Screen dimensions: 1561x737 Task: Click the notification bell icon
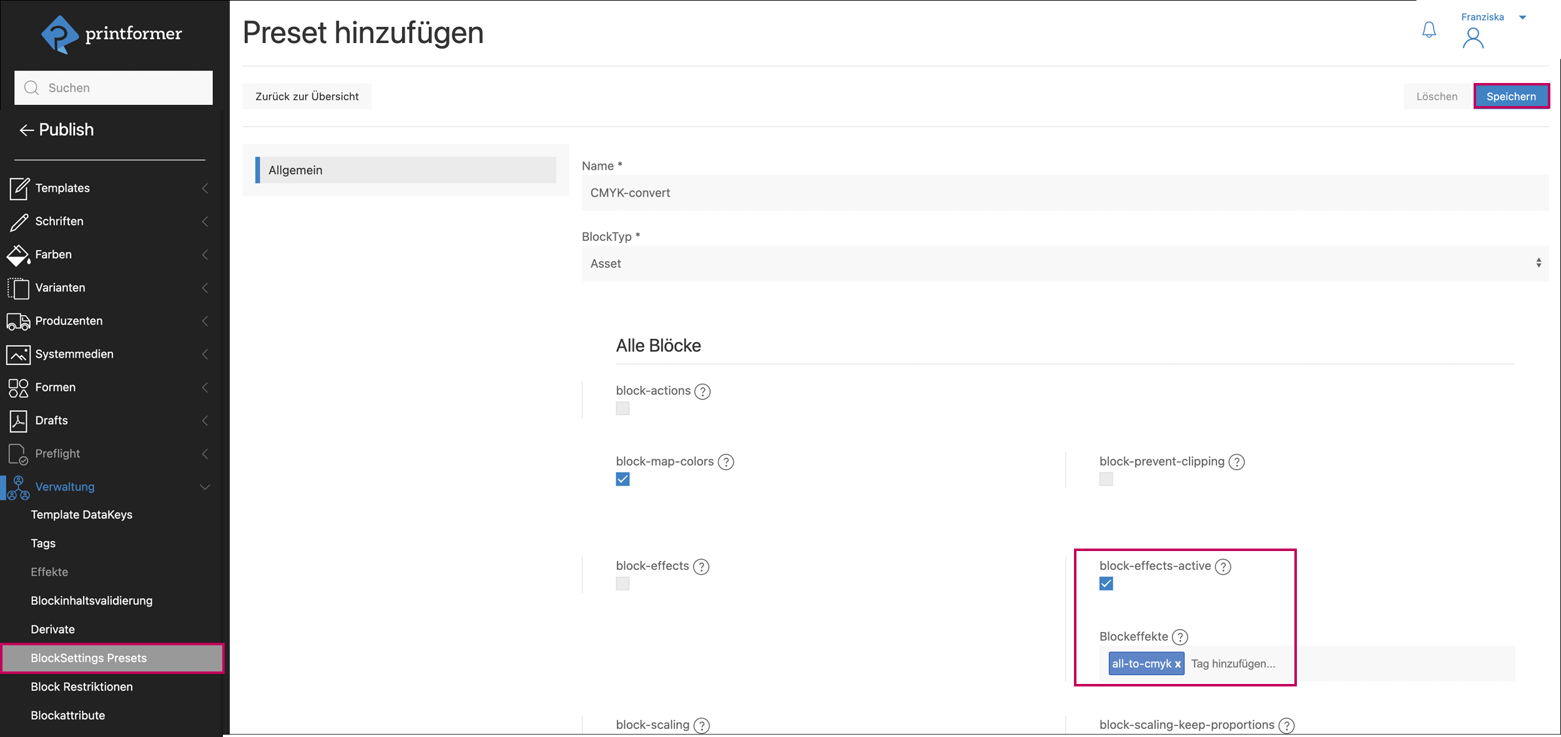(x=1429, y=30)
